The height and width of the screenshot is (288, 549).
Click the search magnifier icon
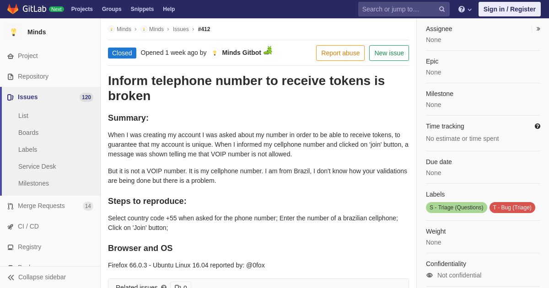tap(441, 9)
